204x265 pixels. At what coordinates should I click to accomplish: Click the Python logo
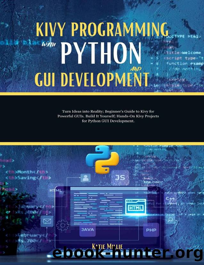(x=102, y=160)
